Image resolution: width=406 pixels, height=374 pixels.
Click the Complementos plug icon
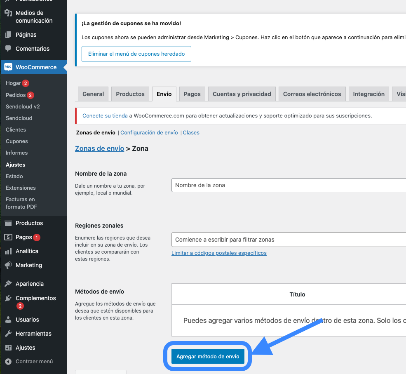[x=8, y=298]
